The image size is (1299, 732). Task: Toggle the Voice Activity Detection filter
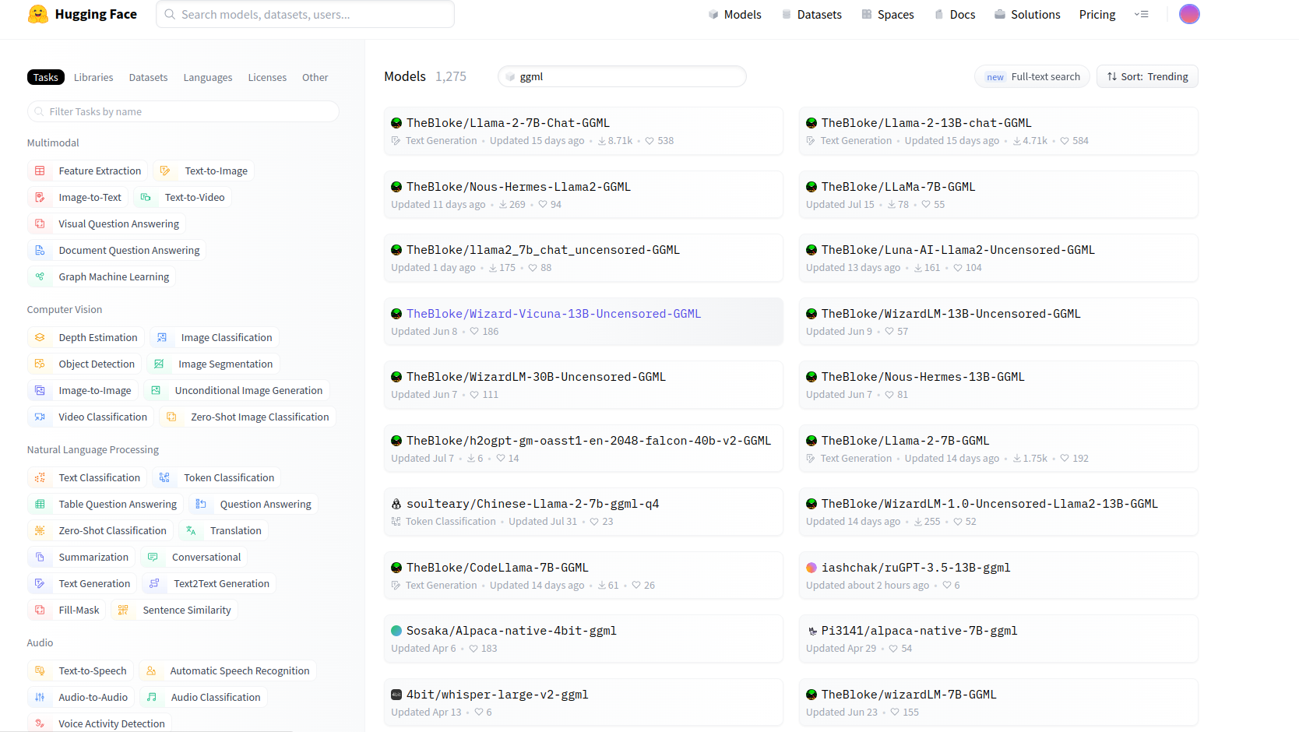[99, 723]
